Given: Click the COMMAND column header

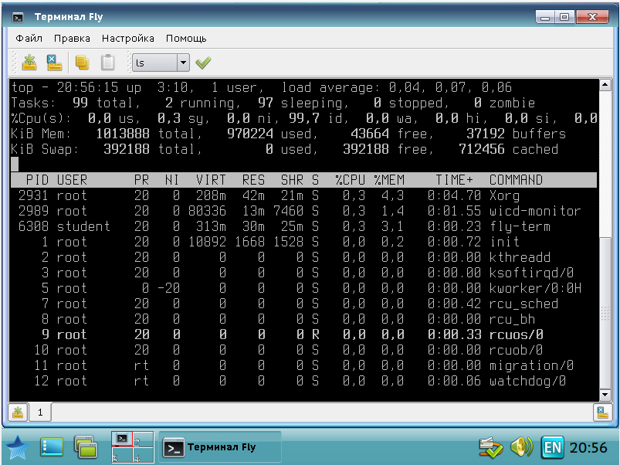Looking at the screenshot, I should (516, 180).
